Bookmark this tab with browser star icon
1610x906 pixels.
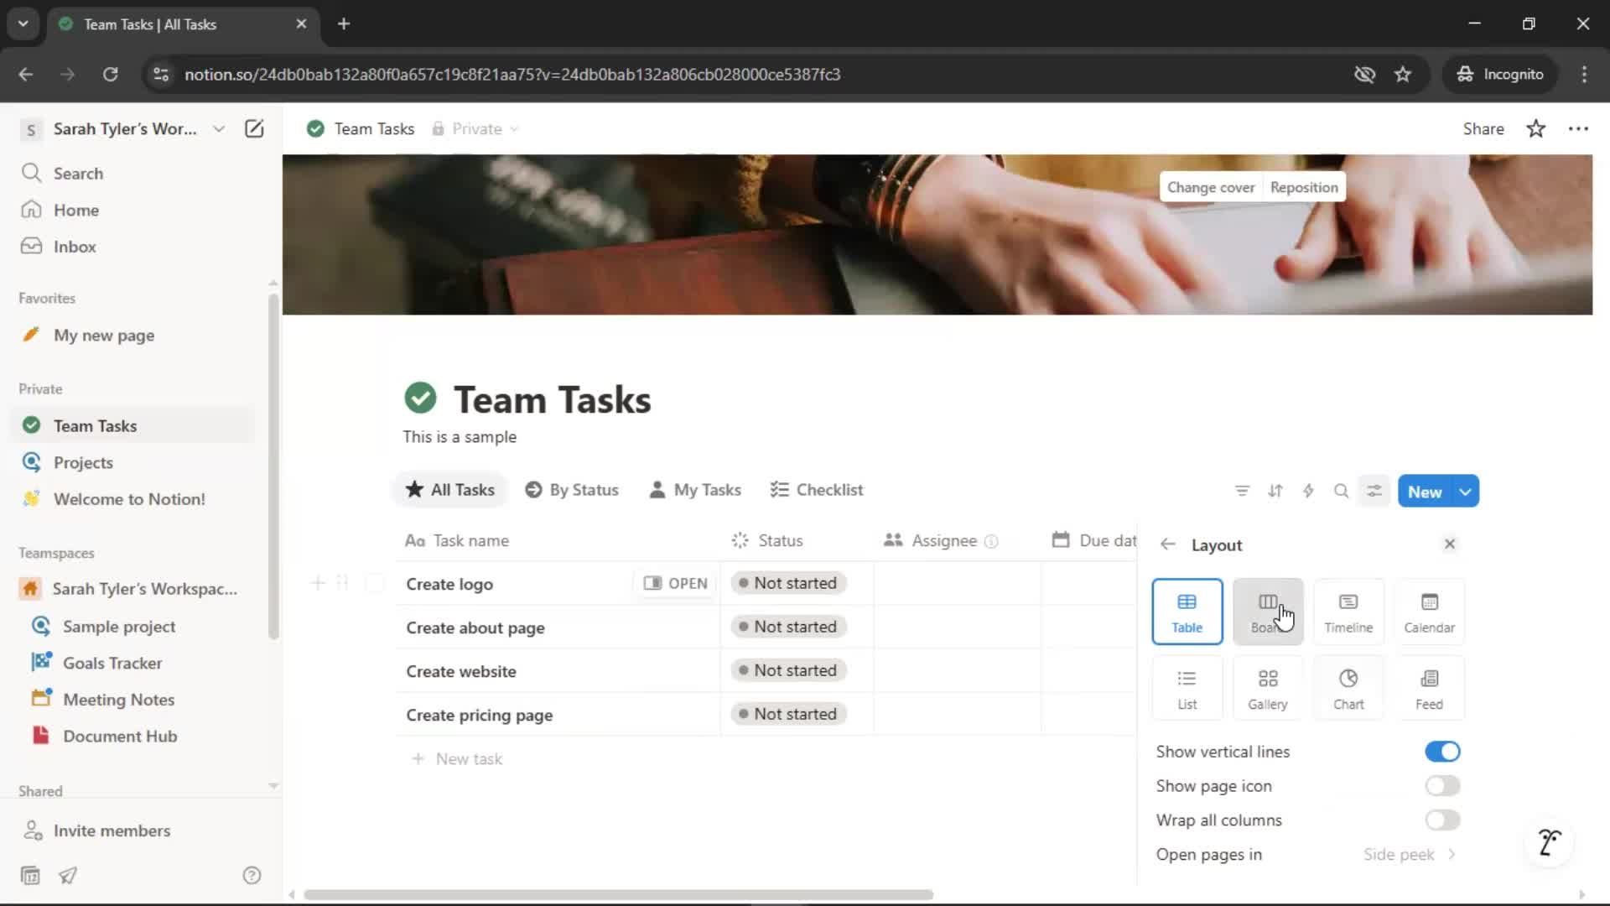click(x=1403, y=74)
